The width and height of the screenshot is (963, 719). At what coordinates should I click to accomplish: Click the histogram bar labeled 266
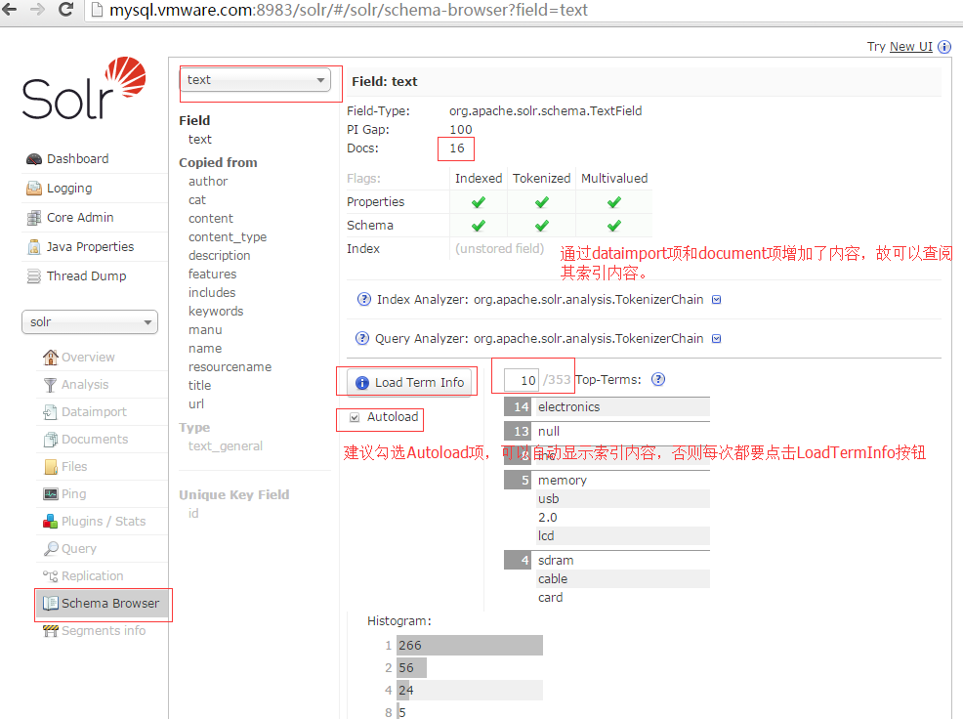point(470,646)
